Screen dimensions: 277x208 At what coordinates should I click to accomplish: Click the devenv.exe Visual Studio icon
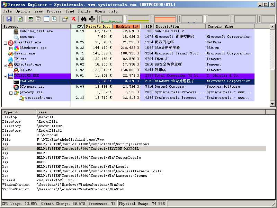tap(11, 53)
